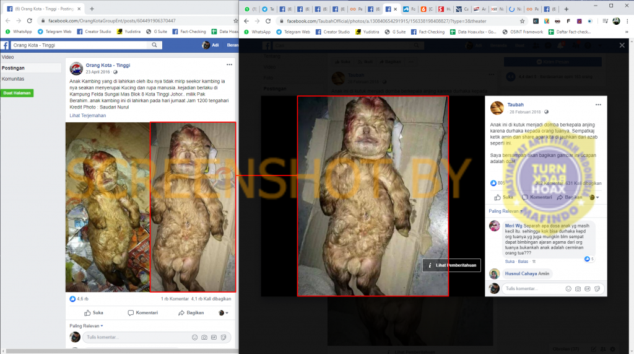This screenshot has width=634, height=354.
Task: Open Orang Kota - Tinggi page name link
Action: pyautogui.click(x=108, y=65)
